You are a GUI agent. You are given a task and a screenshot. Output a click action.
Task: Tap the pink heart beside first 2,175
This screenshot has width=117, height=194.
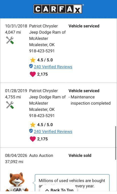tap(33, 74)
